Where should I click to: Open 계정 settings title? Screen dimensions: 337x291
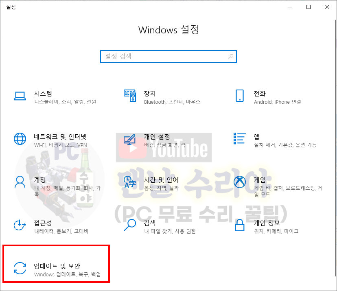pos(40,179)
